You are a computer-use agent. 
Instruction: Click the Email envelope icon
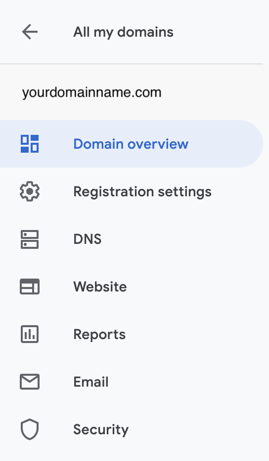[30, 382]
